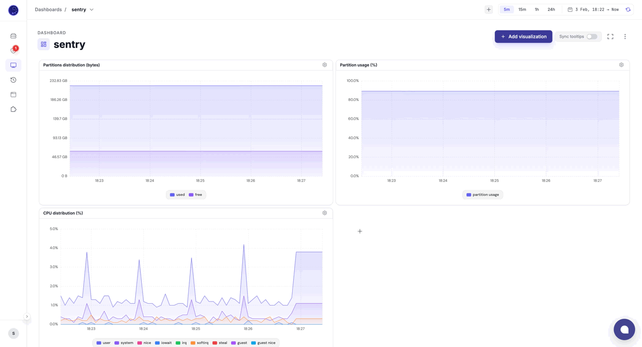Open CPU distribution panel settings gear

coord(325,213)
